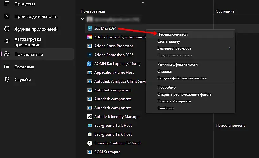Click Открыть расположение файла menu item

pyautogui.click(x=184, y=94)
